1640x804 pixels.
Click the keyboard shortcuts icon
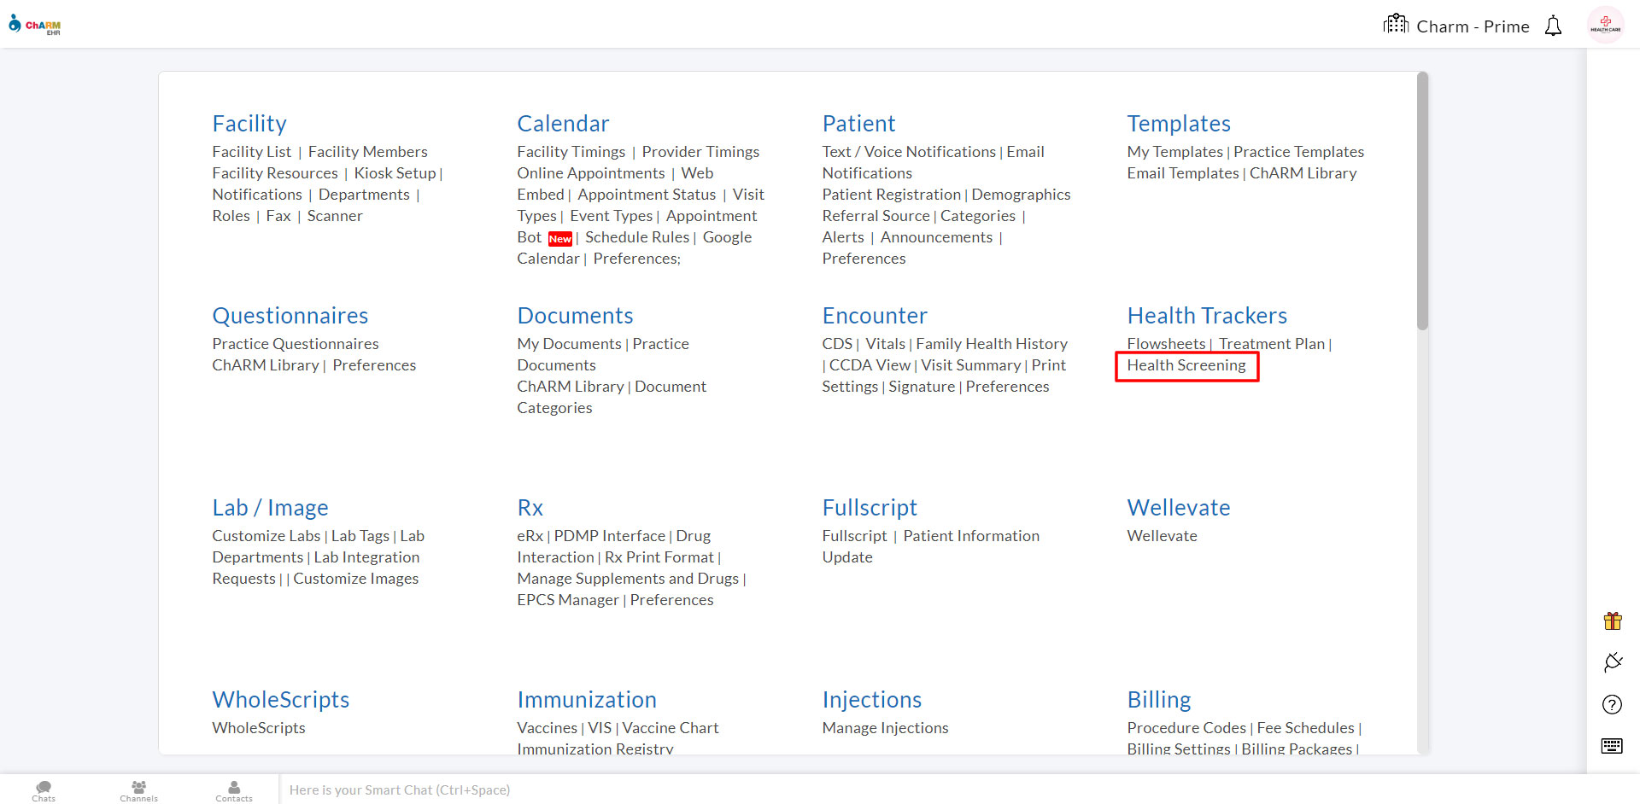(x=1612, y=746)
